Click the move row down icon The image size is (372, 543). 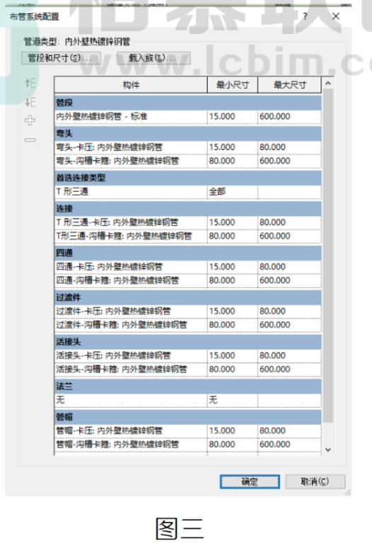[x=30, y=102]
